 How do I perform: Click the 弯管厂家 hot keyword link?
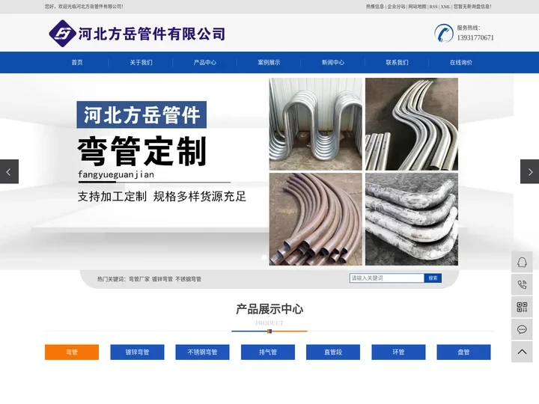139,279
